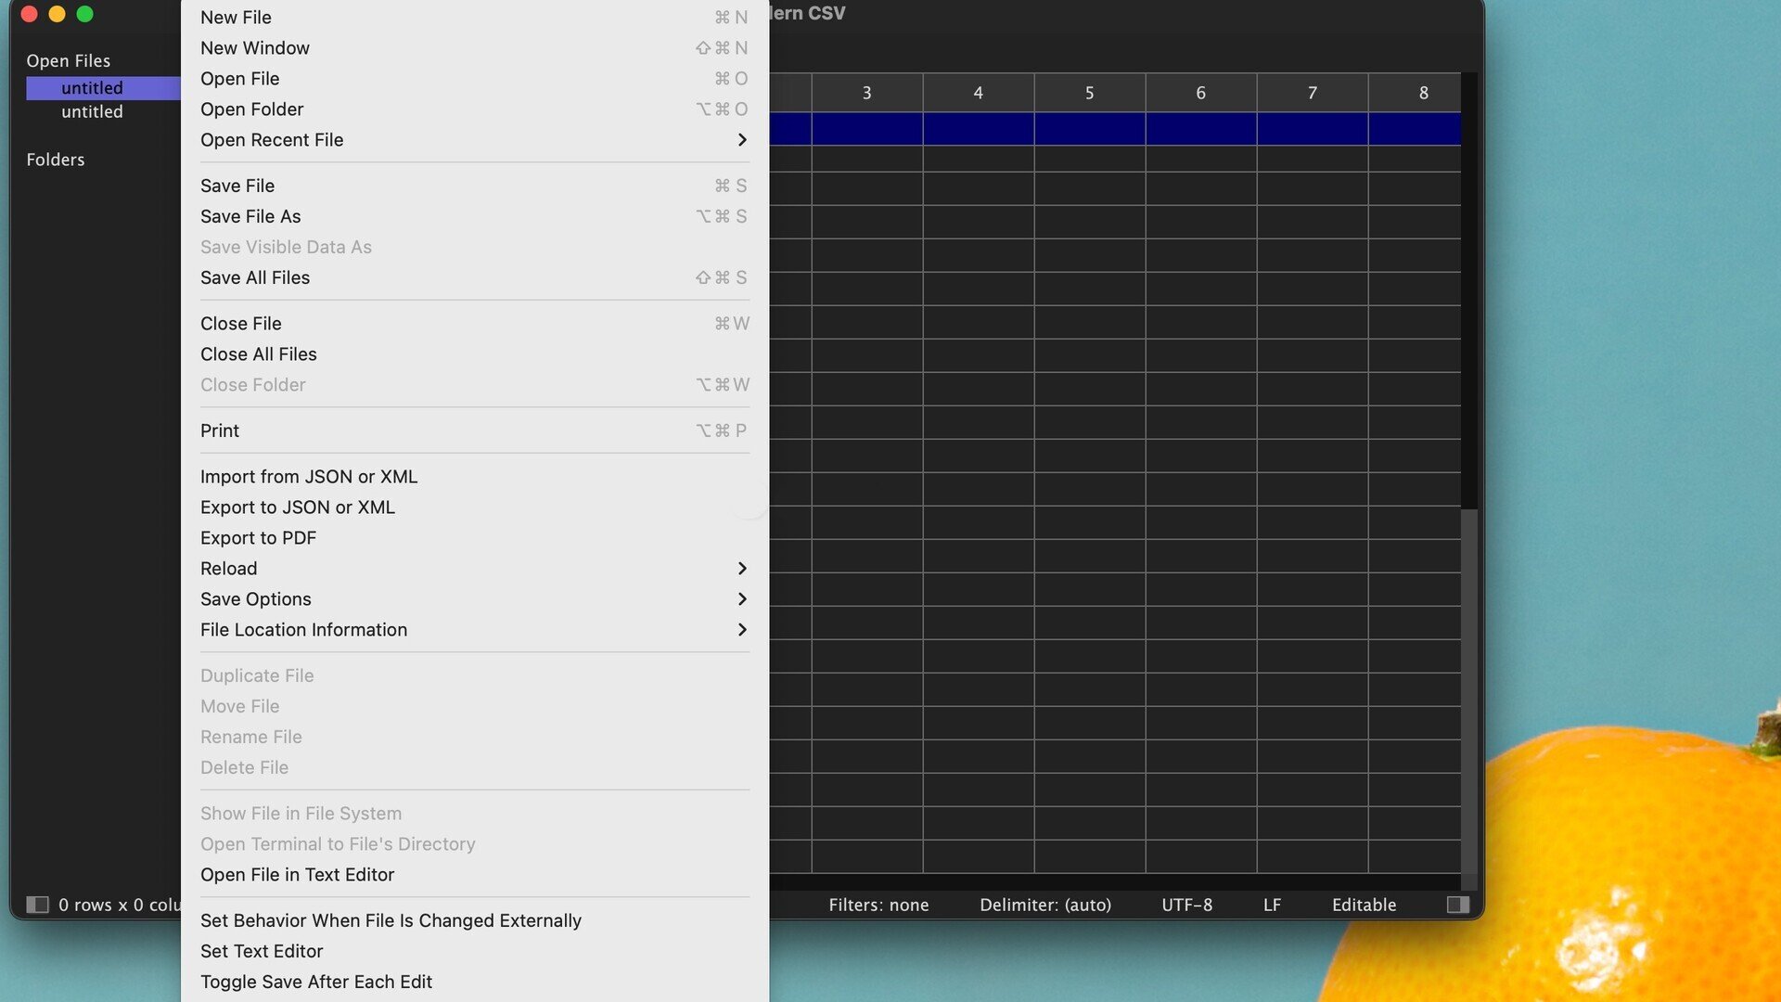Open File menu entry
The image size is (1781, 1002).
[475, 78]
